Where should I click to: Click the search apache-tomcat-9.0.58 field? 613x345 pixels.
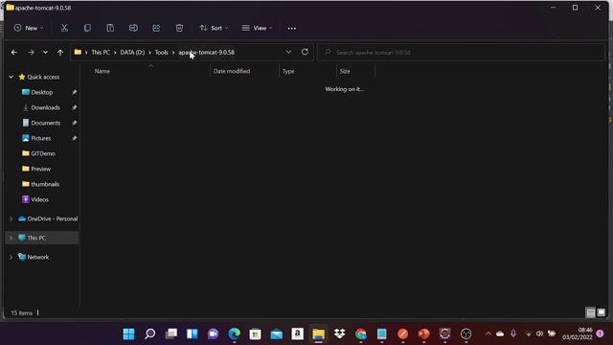[x=462, y=52]
